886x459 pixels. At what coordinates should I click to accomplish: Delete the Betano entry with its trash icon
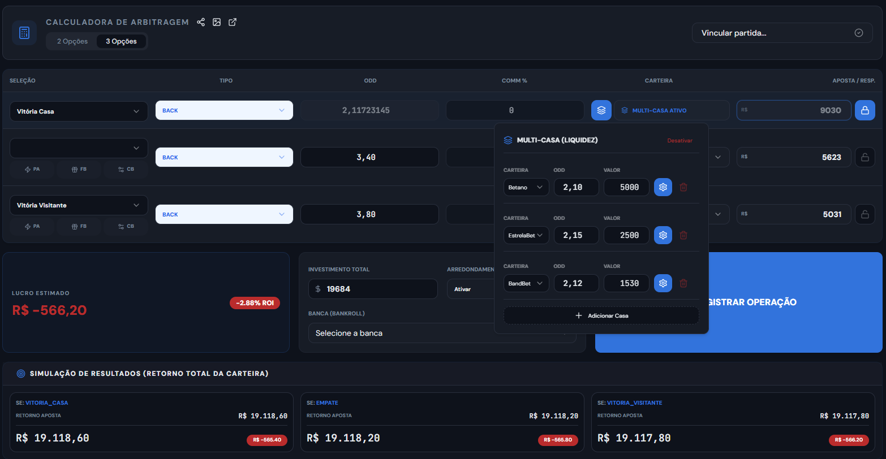click(683, 187)
